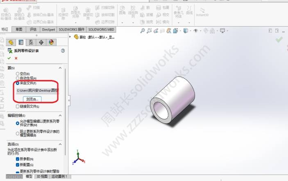This screenshot has width=288, height=181.
Task: Click the Previous View icon
Action: pyautogui.click(x=156, y=31)
